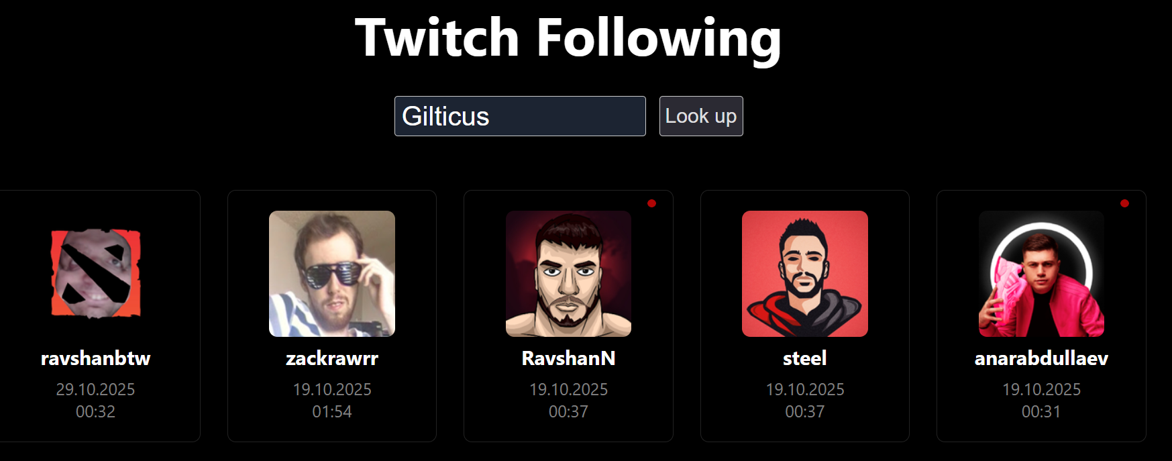Click the red live dot on RavshanN card
The width and height of the screenshot is (1172, 461).
pos(651,203)
